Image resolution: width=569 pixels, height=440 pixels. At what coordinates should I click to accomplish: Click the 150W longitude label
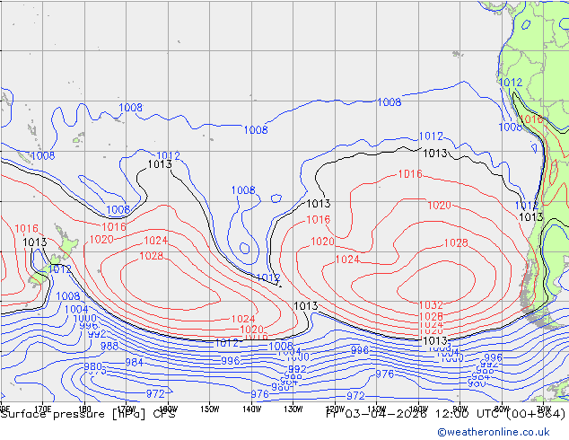(x=209, y=409)
